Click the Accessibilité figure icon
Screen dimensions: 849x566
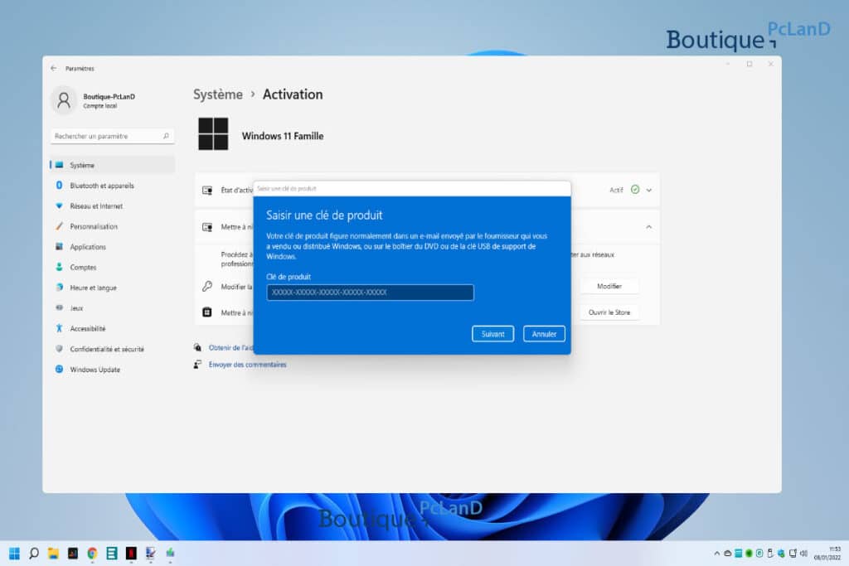pyautogui.click(x=59, y=328)
